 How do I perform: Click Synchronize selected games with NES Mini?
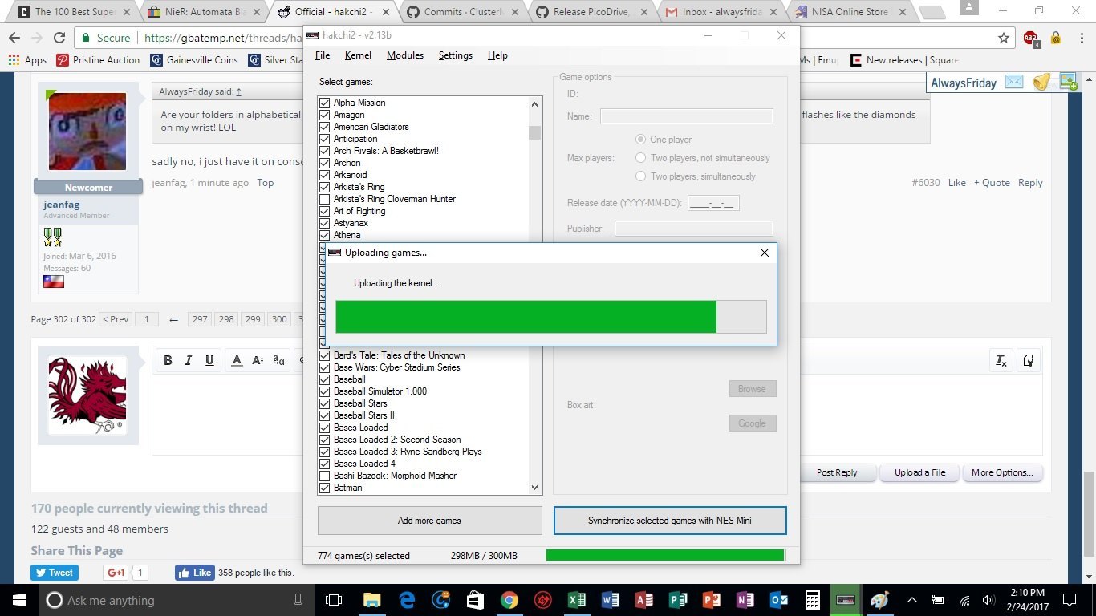click(670, 521)
